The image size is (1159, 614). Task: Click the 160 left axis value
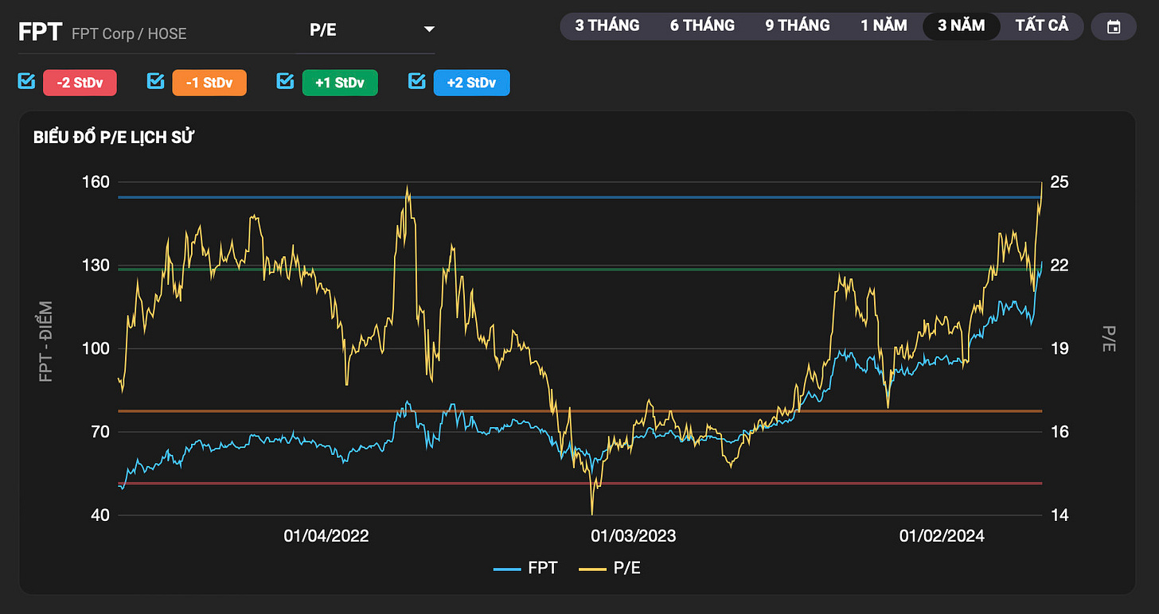(97, 182)
